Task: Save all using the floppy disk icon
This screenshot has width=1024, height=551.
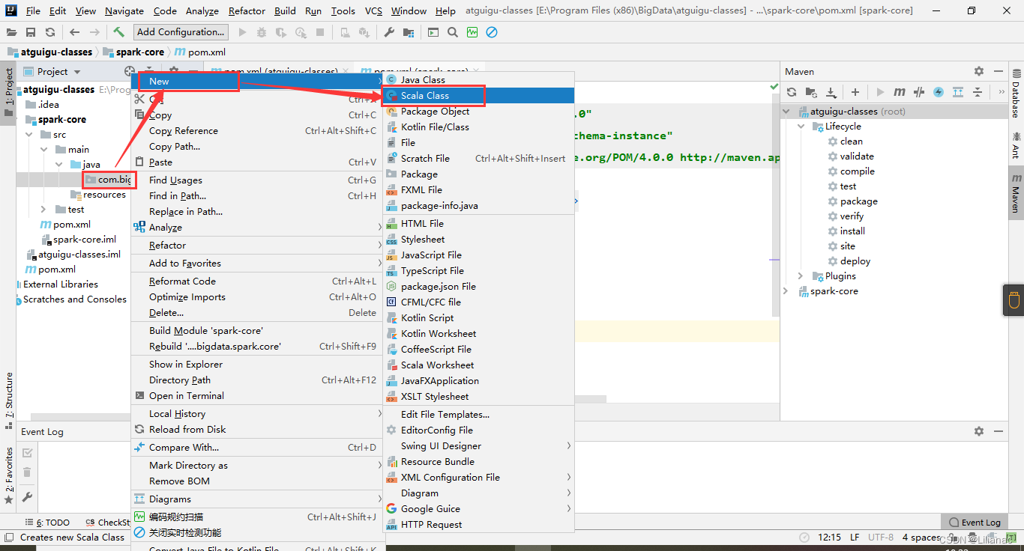Action: point(31,32)
